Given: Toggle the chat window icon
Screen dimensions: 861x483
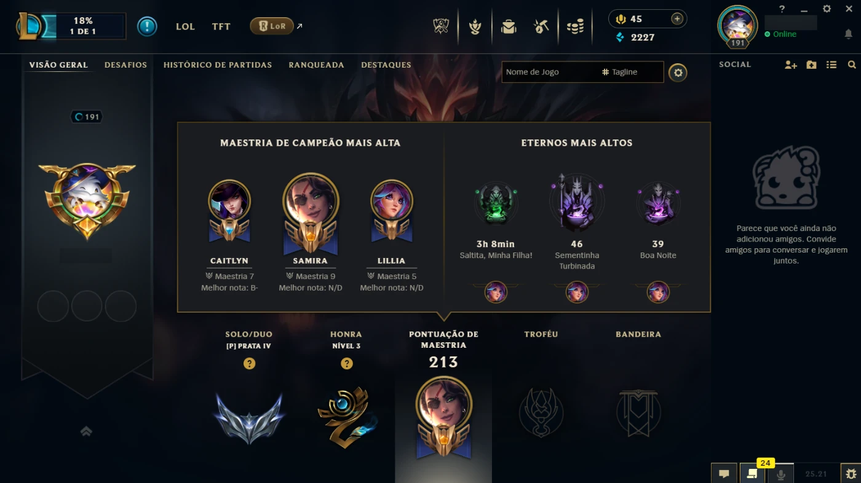Looking at the screenshot, I should tap(724, 473).
